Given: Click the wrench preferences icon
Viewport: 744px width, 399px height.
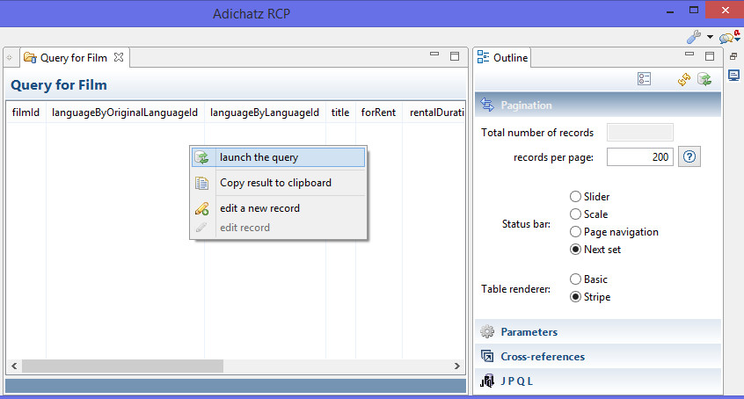Looking at the screenshot, I should tap(693, 37).
